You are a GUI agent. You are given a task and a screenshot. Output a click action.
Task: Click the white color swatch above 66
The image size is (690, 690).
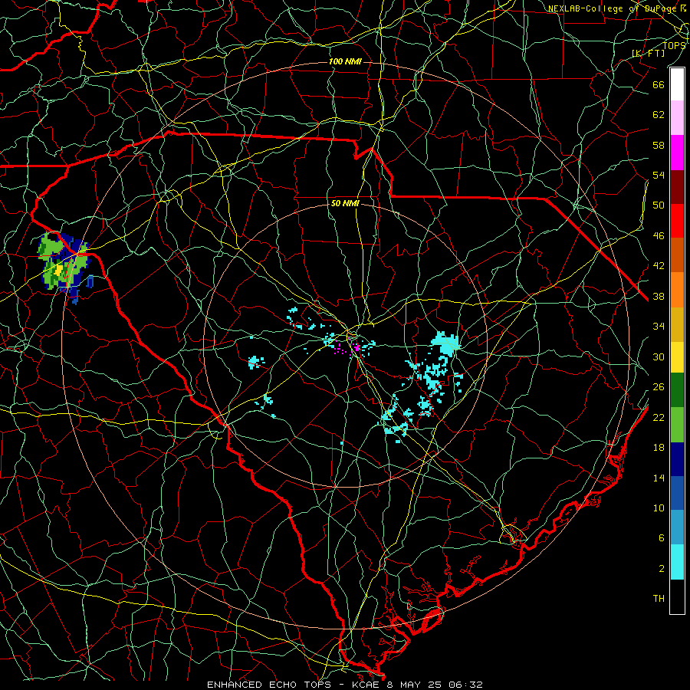click(677, 84)
